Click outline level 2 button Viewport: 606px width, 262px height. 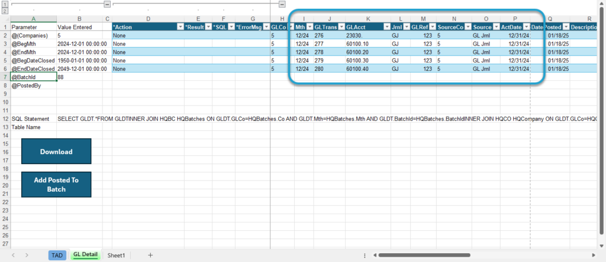(5, 11)
